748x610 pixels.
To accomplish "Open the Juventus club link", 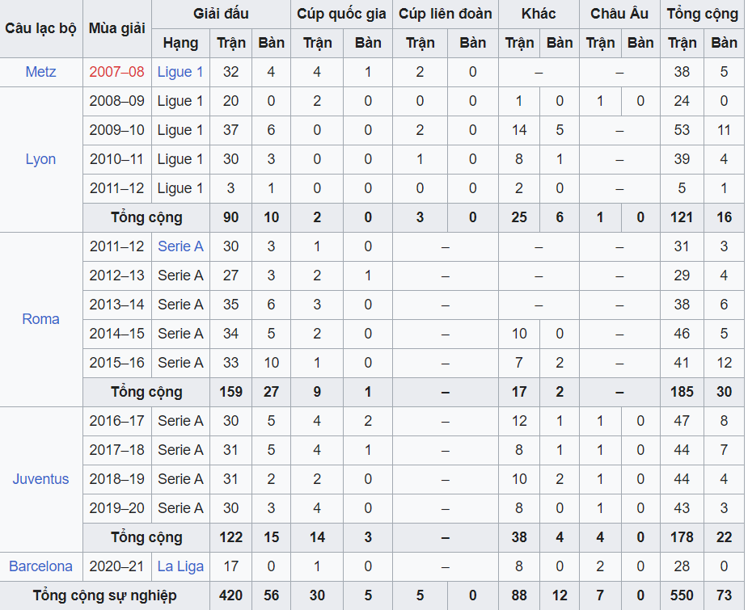I will [x=40, y=479].
